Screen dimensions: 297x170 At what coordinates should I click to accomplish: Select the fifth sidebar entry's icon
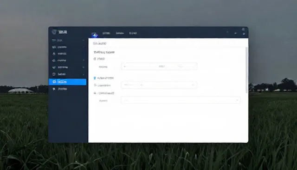click(54, 67)
